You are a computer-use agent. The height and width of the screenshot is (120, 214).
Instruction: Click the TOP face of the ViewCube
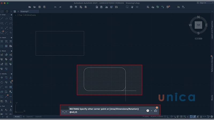(x=198, y=25)
